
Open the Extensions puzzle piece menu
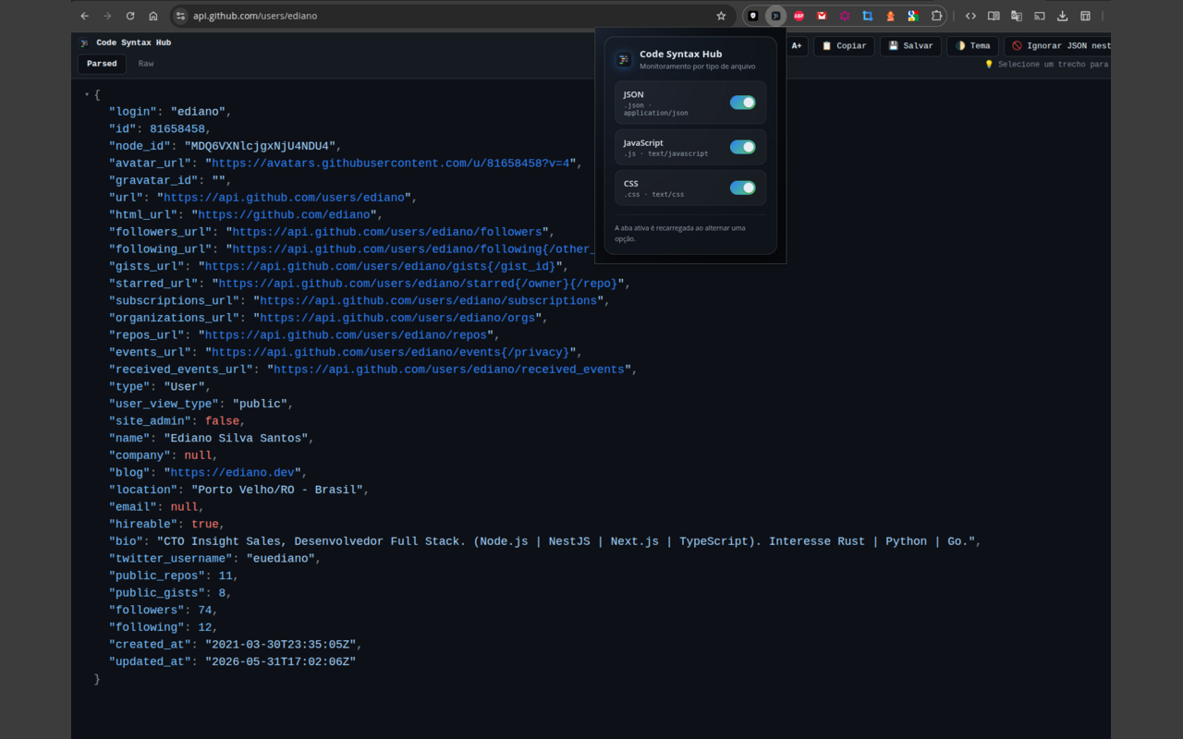pos(936,16)
